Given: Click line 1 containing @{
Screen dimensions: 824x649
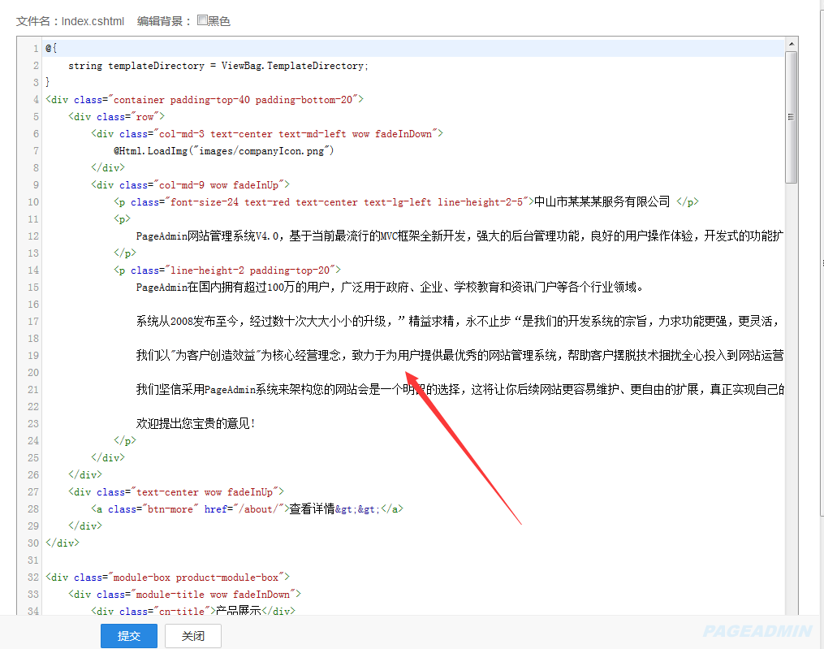Looking at the screenshot, I should [51, 48].
